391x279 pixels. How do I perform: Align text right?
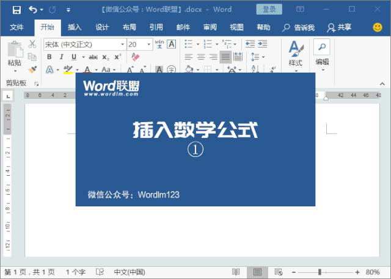click(x=213, y=57)
